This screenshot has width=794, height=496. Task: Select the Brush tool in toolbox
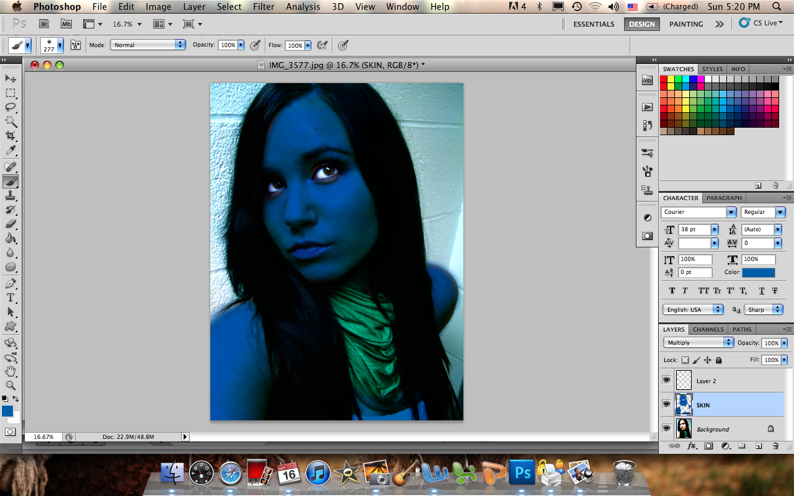click(11, 181)
